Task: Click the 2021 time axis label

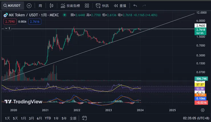Action: (45, 110)
